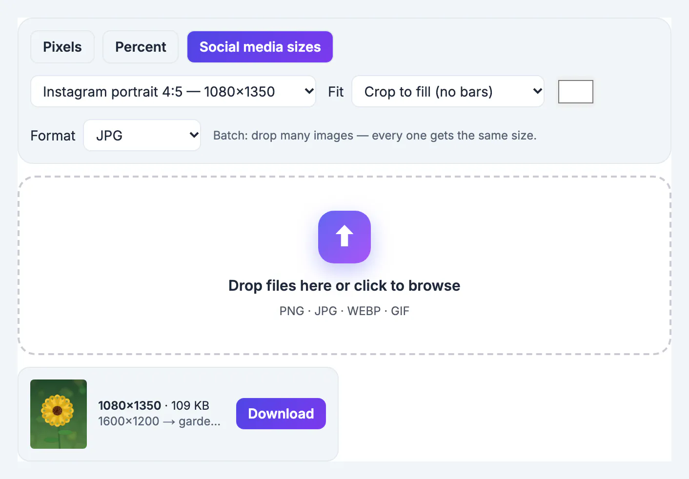Click the 'Format' label
Image resolution: width=689 pixels, height=479 pixels.
(53, 136)
